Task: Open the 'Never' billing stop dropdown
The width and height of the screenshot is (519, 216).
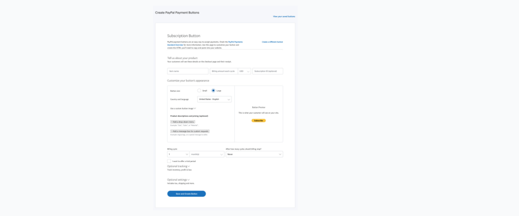Action: pyautogui.click(x=254, y=154)
